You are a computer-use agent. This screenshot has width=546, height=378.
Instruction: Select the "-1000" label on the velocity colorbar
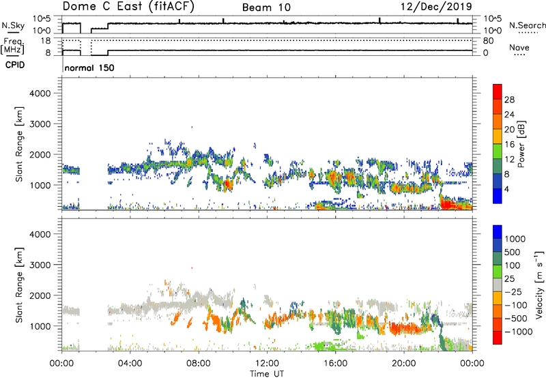[518, 332]
